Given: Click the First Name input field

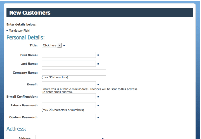Looking at the screenshot, I should point(69,55).
